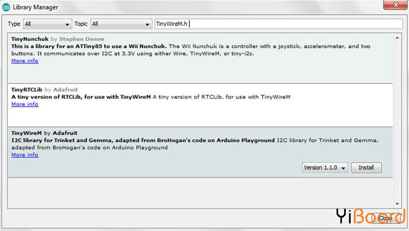The image size is (409, 231).
Task: Open More info link for TinyNunchuk
Action: tap(25, 60)
